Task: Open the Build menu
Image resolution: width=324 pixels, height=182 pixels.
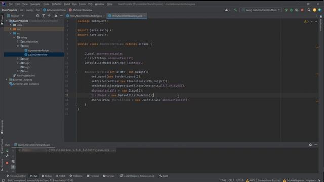Action: (67, 4)
